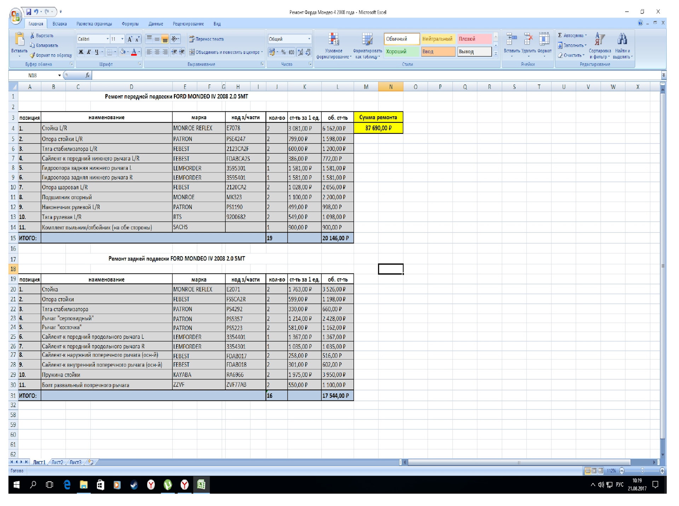Screen dimensions: 679x506
Task: Cut selection with Вырезать
Action: pyautogui.click(x=42, y=35)
